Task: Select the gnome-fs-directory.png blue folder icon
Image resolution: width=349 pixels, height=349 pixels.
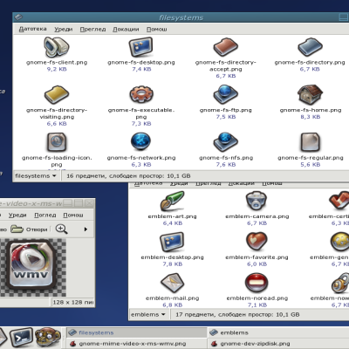Action: pyautogui.click(x=310, y=47)
